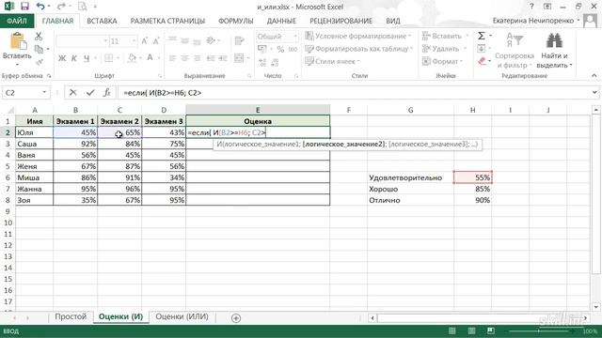602x338 pixels.
Task: Toggle align text right
Action: [x=197, y=58]
